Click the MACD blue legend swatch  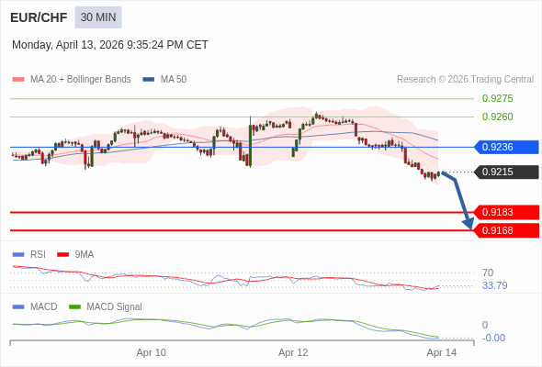click(18, 307)
